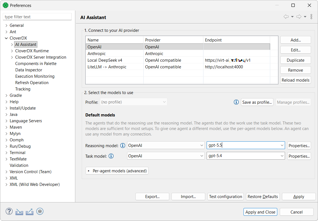Screen dimensions: 318x221
Task: Select the Local DeepSeek v4 connection row
Action: tap(178, 60)
